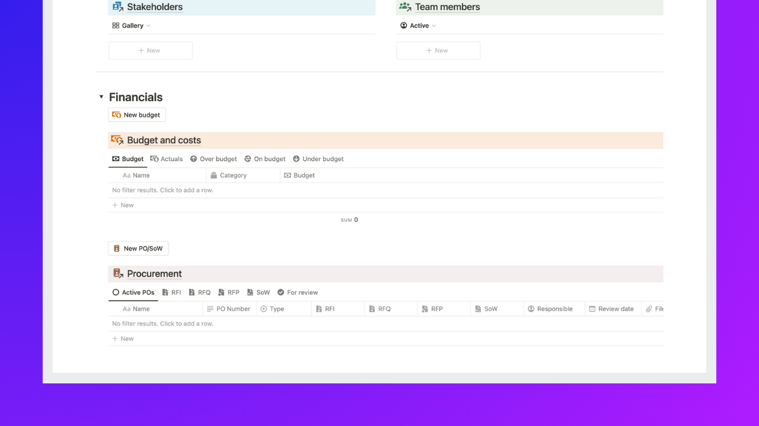Switch to the Under budget tab
The width and height of the screenshot is (759, 426).
tap(318, 159)
